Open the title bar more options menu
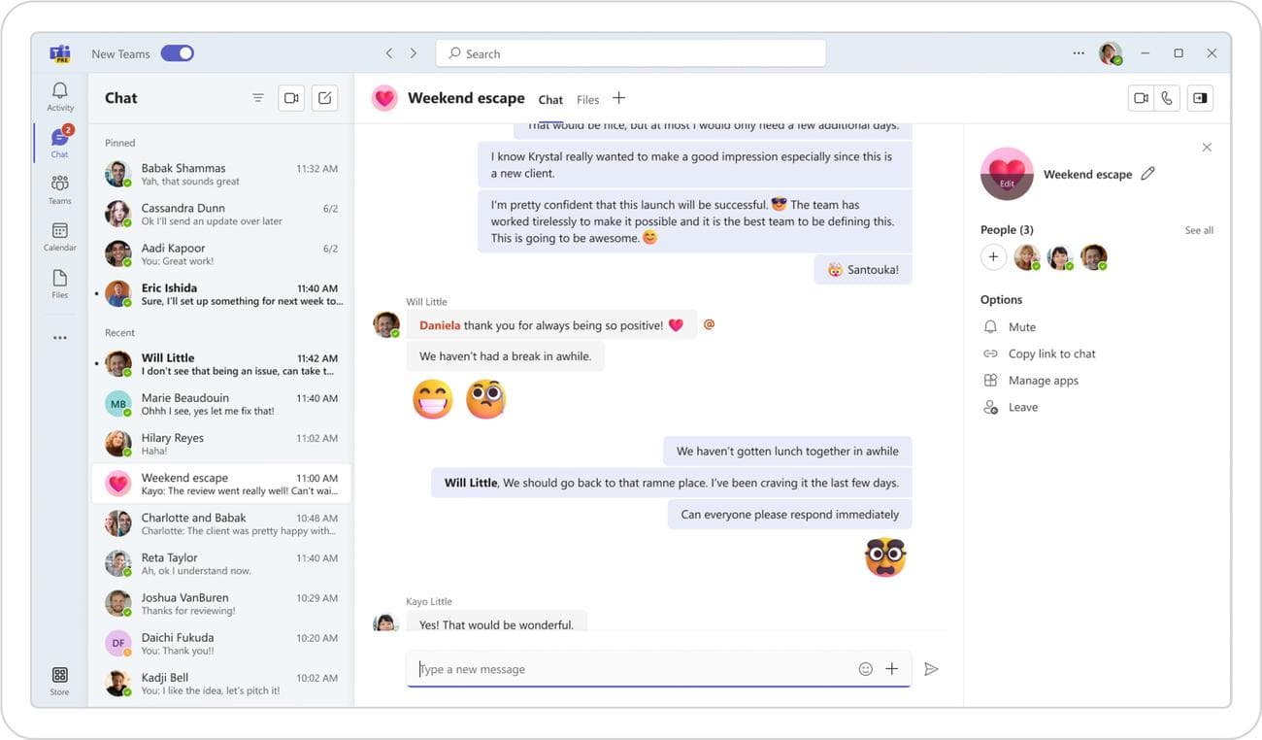The height and width of the screenshot is (740, 1262). (1078, 52)
